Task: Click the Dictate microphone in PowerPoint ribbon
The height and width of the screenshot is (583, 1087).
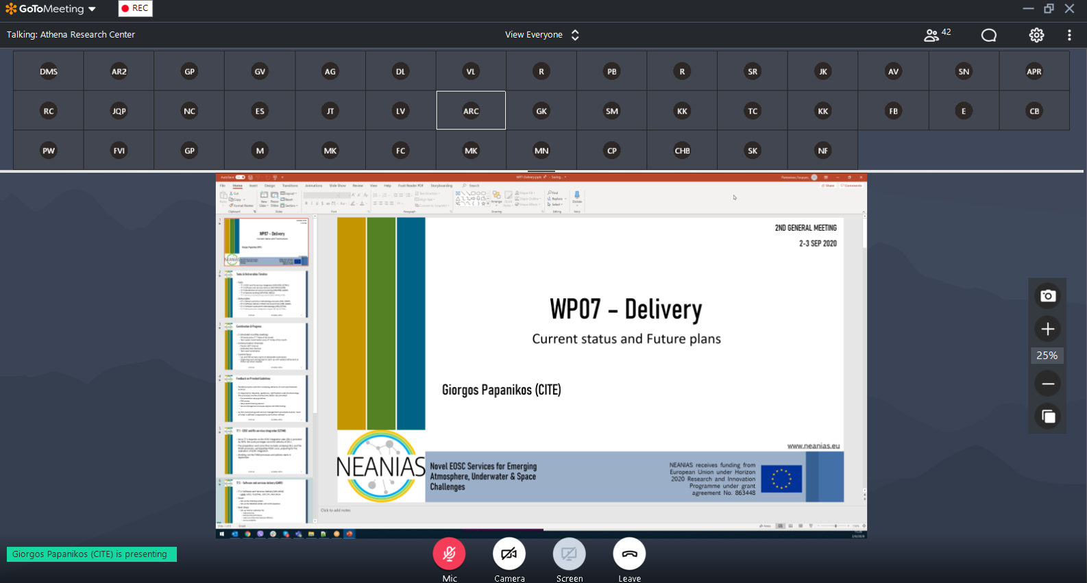Action: (577, 199)
